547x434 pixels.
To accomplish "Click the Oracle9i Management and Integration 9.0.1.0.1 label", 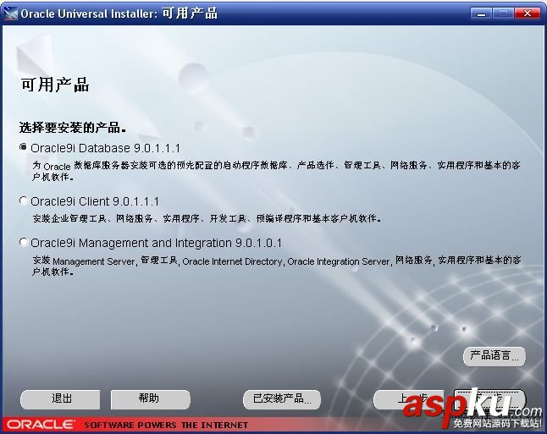I will [157, 243].
